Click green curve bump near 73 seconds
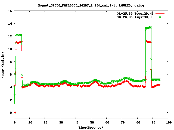 click(x=126, y=78)
